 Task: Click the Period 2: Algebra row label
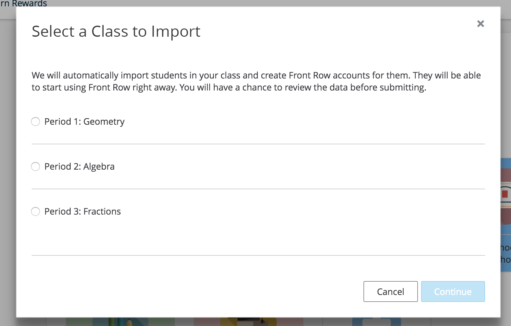[x=79, y=166]
